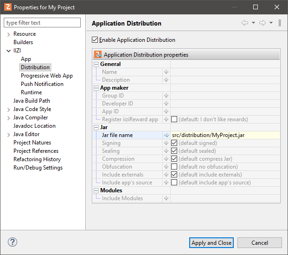Image resolution: width=288 pixels, height=255 pixels.
Task: Collapse the App maker section
Action: 96,88
